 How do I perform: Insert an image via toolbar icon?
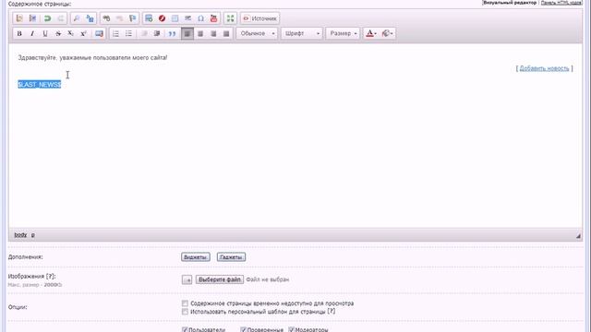point(149,18)
